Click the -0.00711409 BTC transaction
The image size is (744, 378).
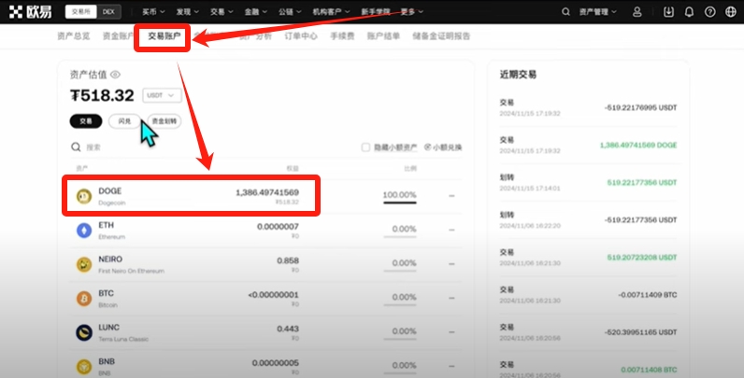[647, 295]
